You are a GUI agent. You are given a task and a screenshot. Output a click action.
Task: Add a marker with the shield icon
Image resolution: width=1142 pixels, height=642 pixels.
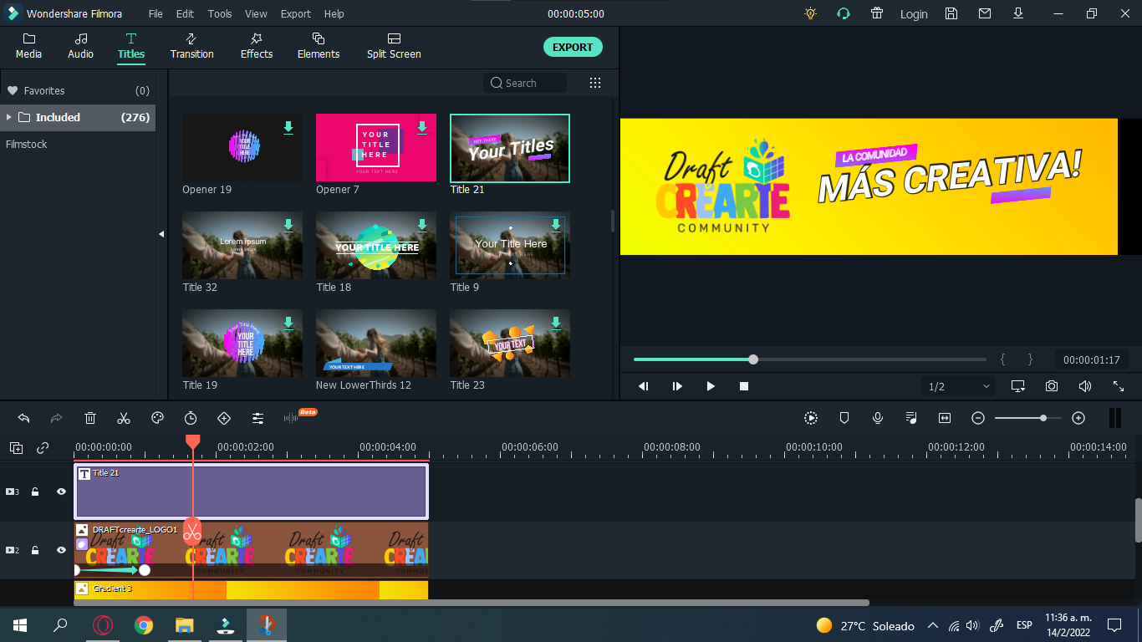click(844, 418)
